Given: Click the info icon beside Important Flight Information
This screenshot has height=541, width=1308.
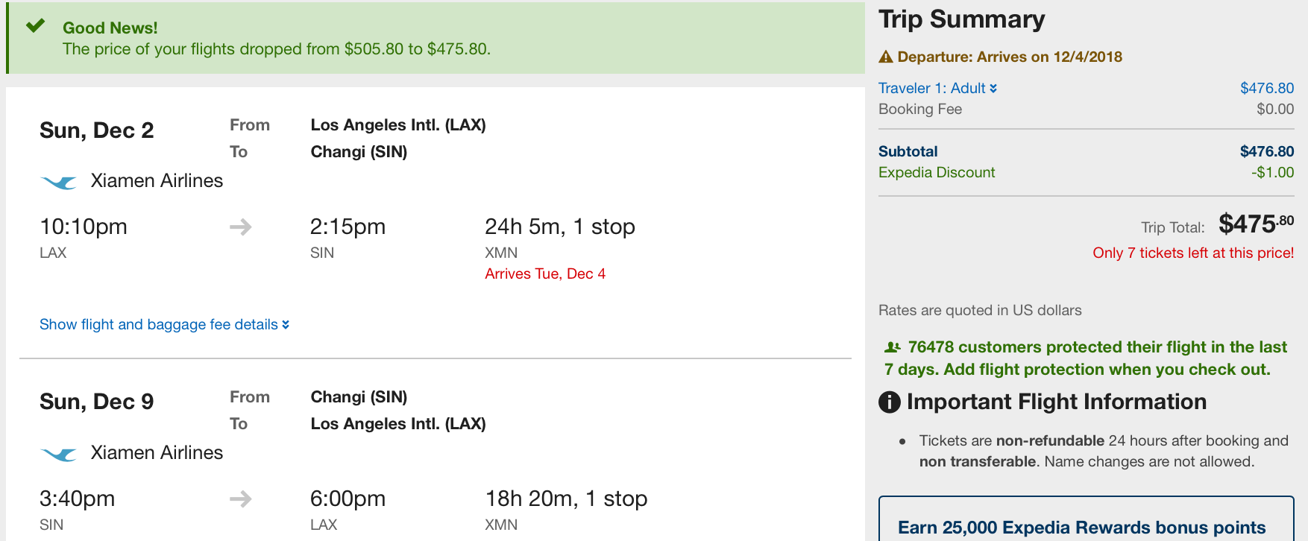Looking at the screenshot, I should (x=890, y=402).
